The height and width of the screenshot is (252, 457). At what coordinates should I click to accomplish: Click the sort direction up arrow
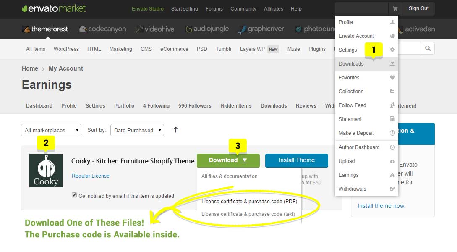coord(176,130)
